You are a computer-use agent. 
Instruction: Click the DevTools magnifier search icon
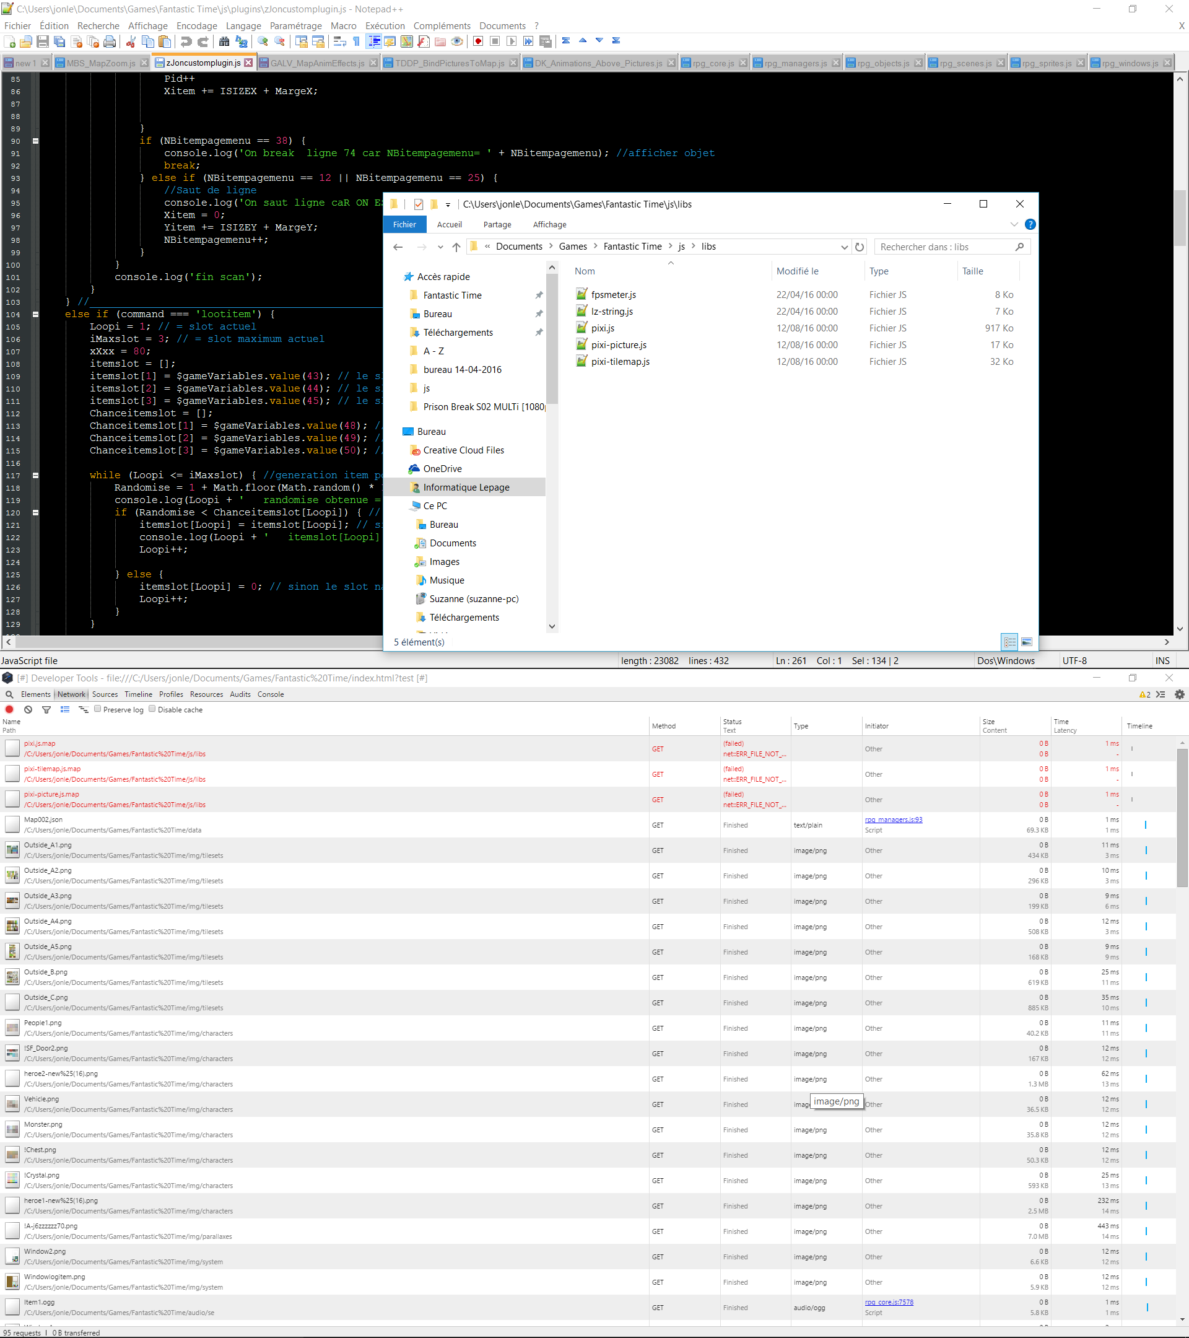(x=9, y=694)
